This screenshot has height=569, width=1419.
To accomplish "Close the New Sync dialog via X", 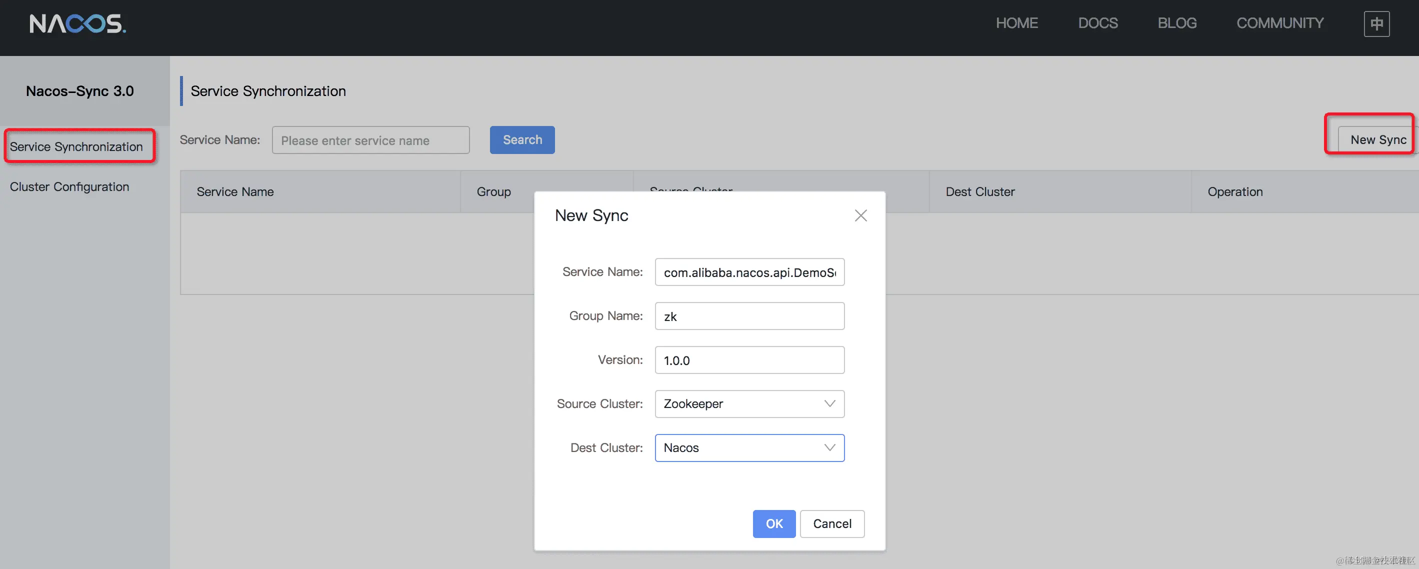I will click(860, 215).
